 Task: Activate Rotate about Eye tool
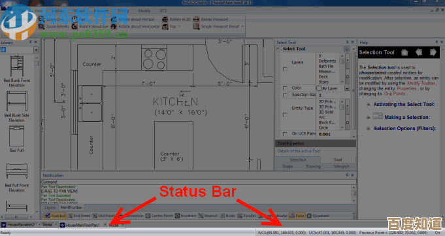[x=74, y=26]
